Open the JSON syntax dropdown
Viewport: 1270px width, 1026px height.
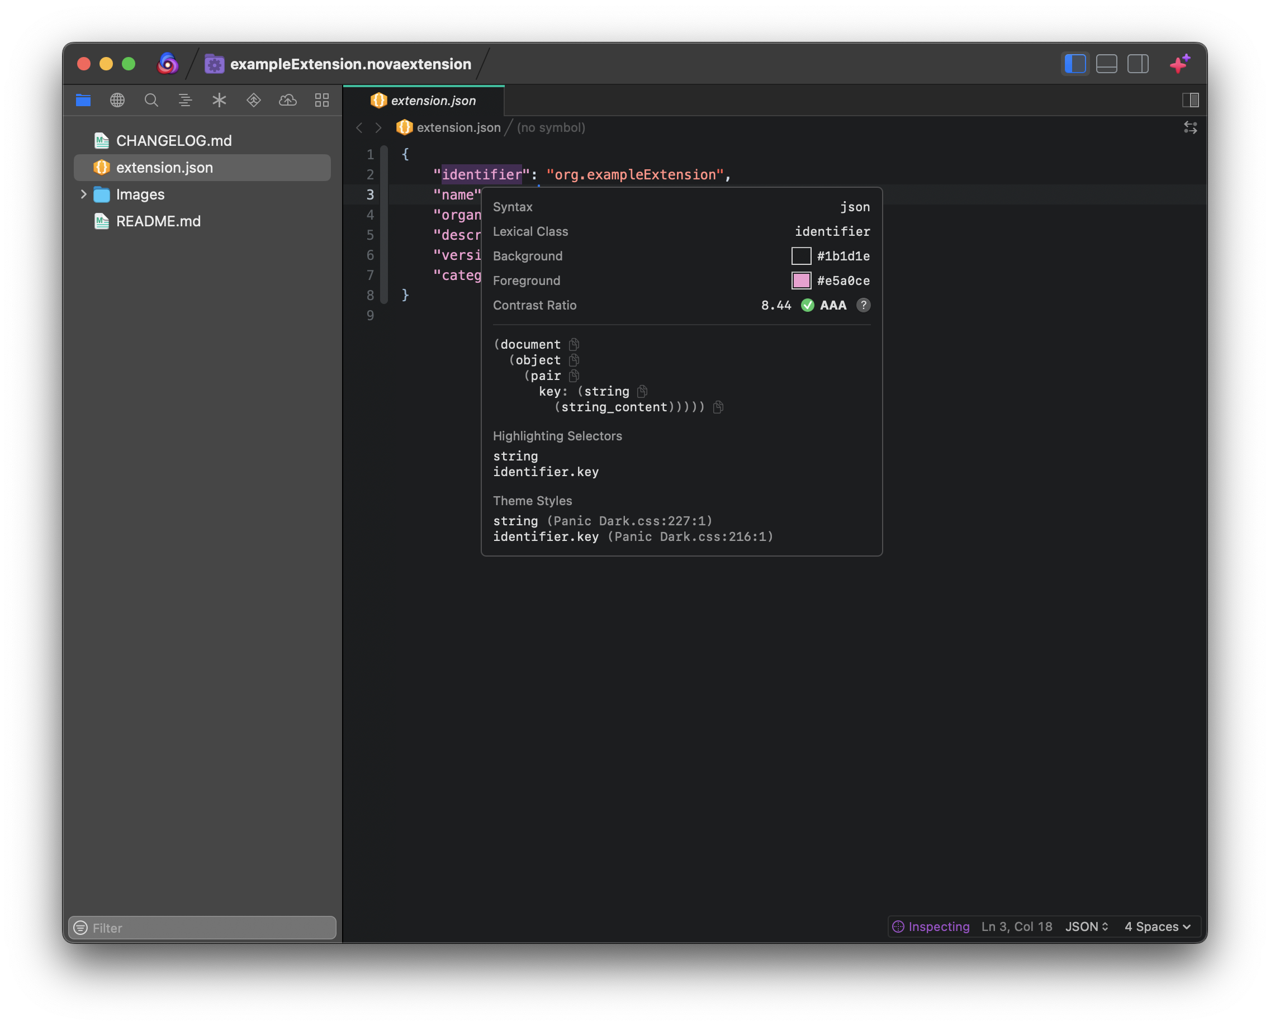coord(1087,927)
